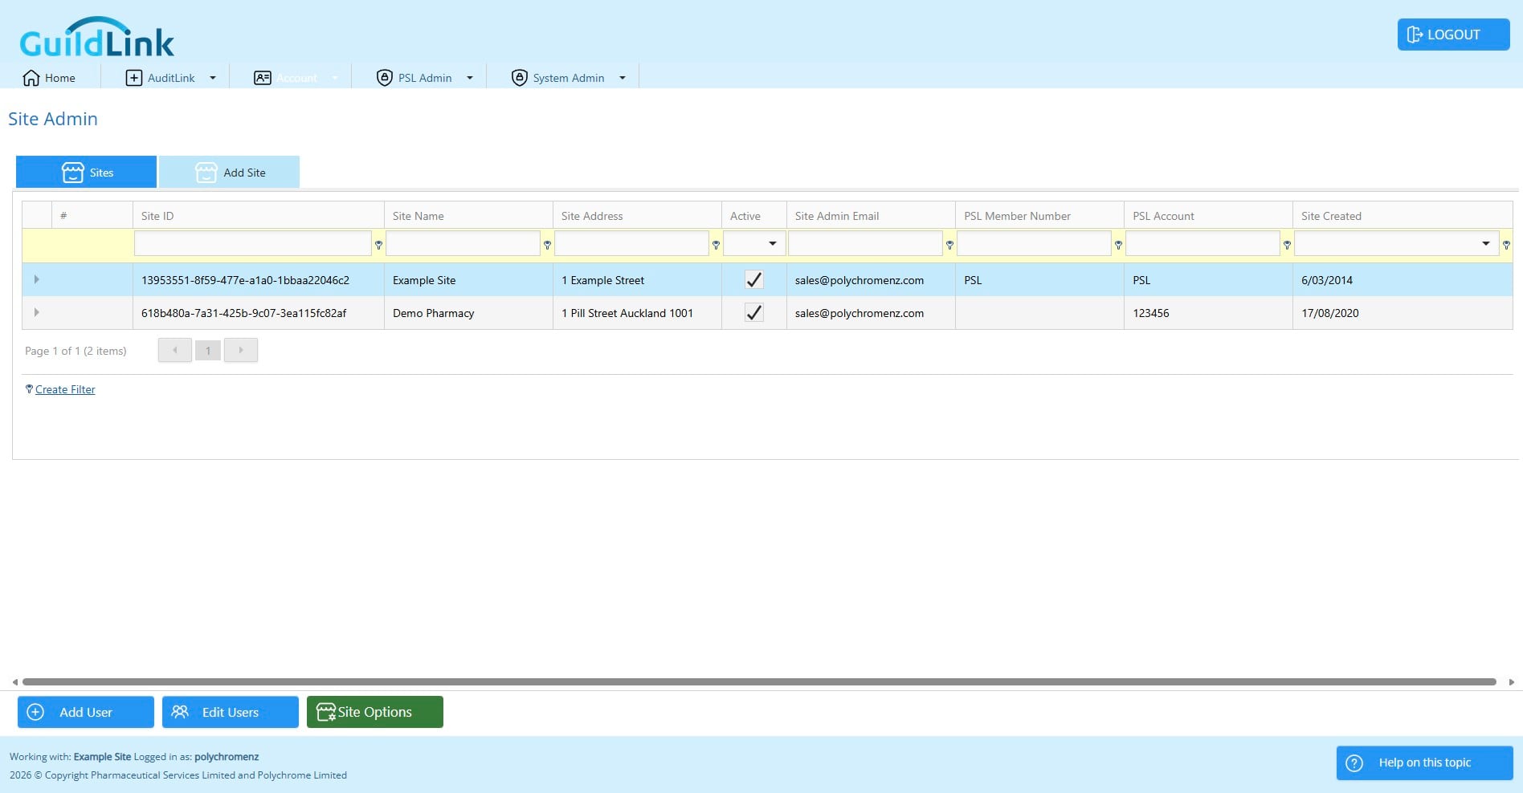Screen dimensions: 1523x793
Task: Click the scroll right arrow
Action: pyautogui.click(x=1511, y=682)
